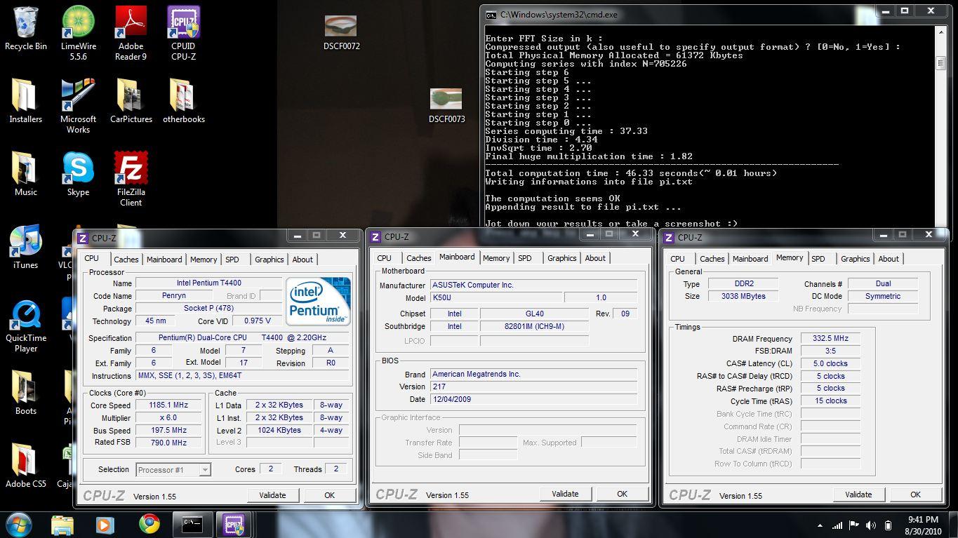This screenshot has width=958, height=538.
Task: Open Windows Media Player taskbar icon
Action: pos(105,525)
